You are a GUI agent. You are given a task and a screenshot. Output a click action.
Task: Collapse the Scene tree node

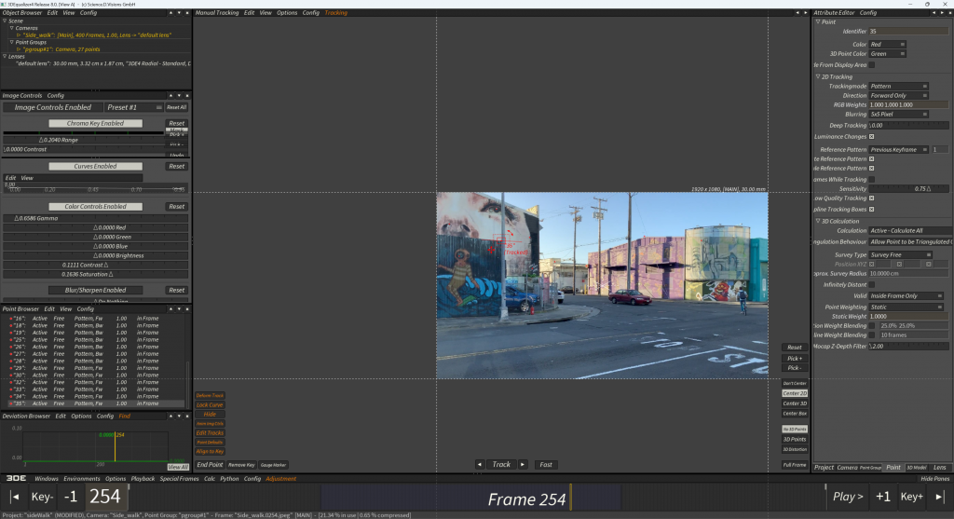pos(5,20)
